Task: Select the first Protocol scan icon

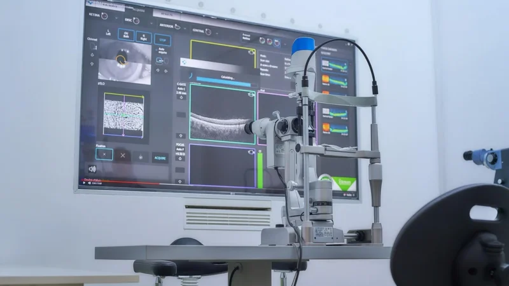Action: click(262, 41)
